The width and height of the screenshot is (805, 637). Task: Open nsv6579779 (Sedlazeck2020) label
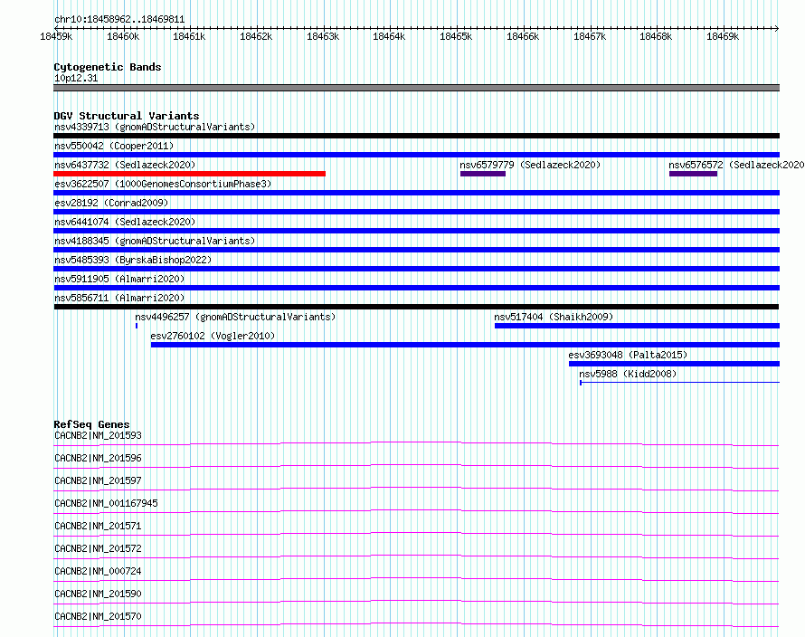click(530, 165)
